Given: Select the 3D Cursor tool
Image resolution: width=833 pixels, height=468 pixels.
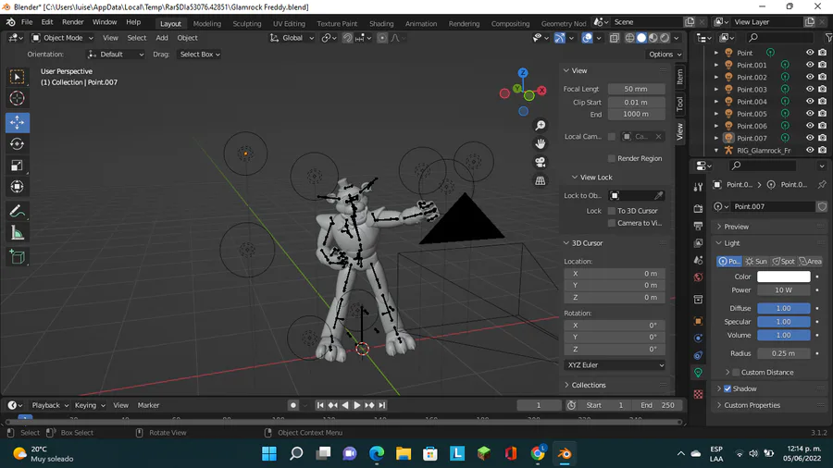Looking at the screenshot, I should [x=17, y=98].
